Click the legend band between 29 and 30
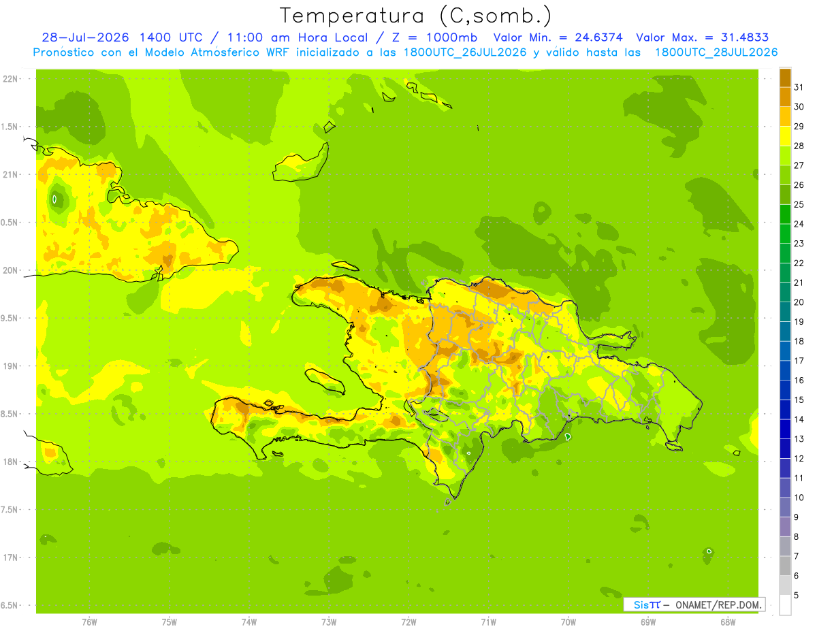Viewport: 817px width, 631px height. pyautogui.click(x=785, y=116)
